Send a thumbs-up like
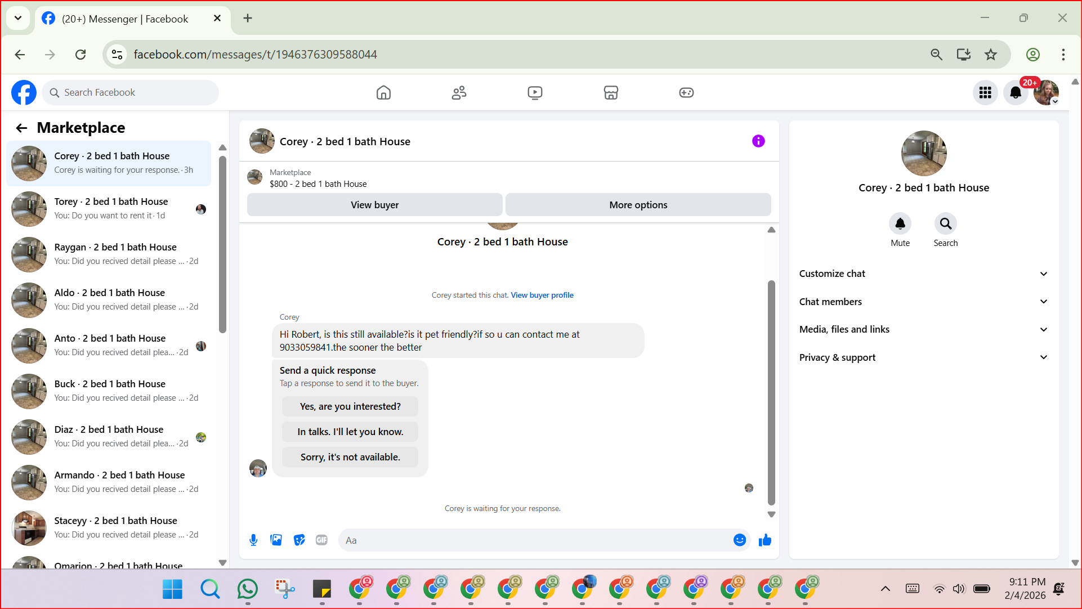Screen dimensions: 1082x609 point(764,540)
